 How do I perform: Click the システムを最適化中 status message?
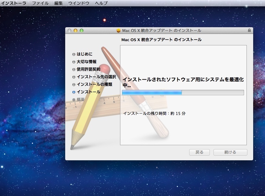pos(183,82)
